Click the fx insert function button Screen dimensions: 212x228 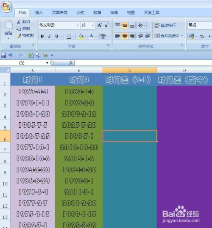[71, 63]
